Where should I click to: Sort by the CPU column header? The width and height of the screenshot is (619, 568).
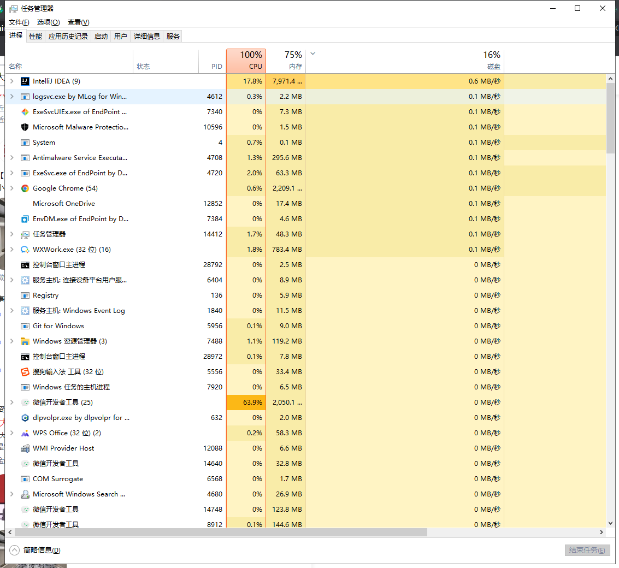coord(246,61)
